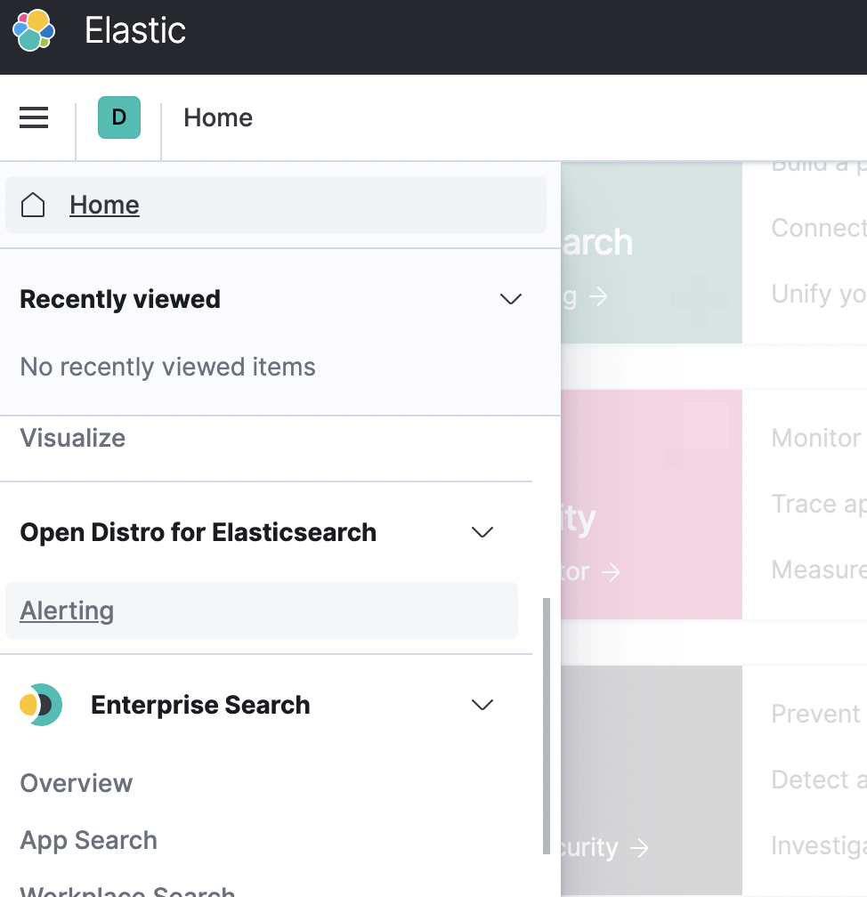Click the 'No recently viewed items' text

[167, 367]
